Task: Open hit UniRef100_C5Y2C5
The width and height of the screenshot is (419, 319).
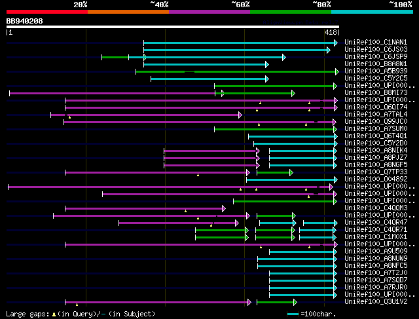Action: 376,79
